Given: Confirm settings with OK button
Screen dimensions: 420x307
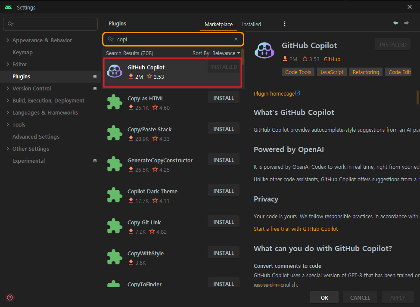Looking at the screenshot, I should pos(324,298).
